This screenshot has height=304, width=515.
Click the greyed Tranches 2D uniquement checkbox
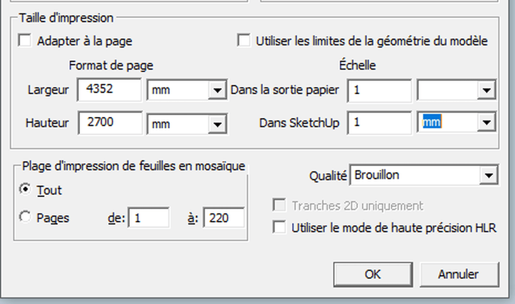click(x=279, y=205)
